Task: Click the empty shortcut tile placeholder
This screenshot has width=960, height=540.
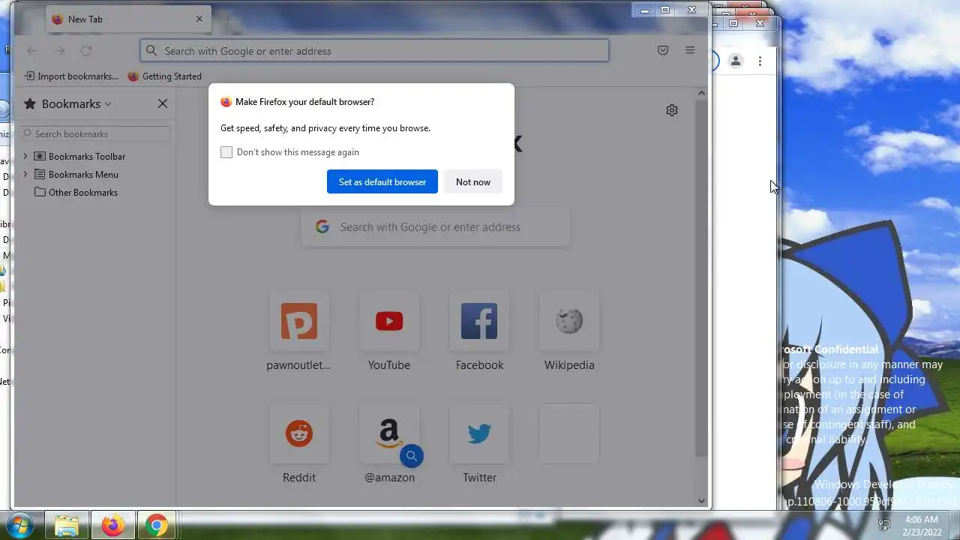Action: point(569,433)
